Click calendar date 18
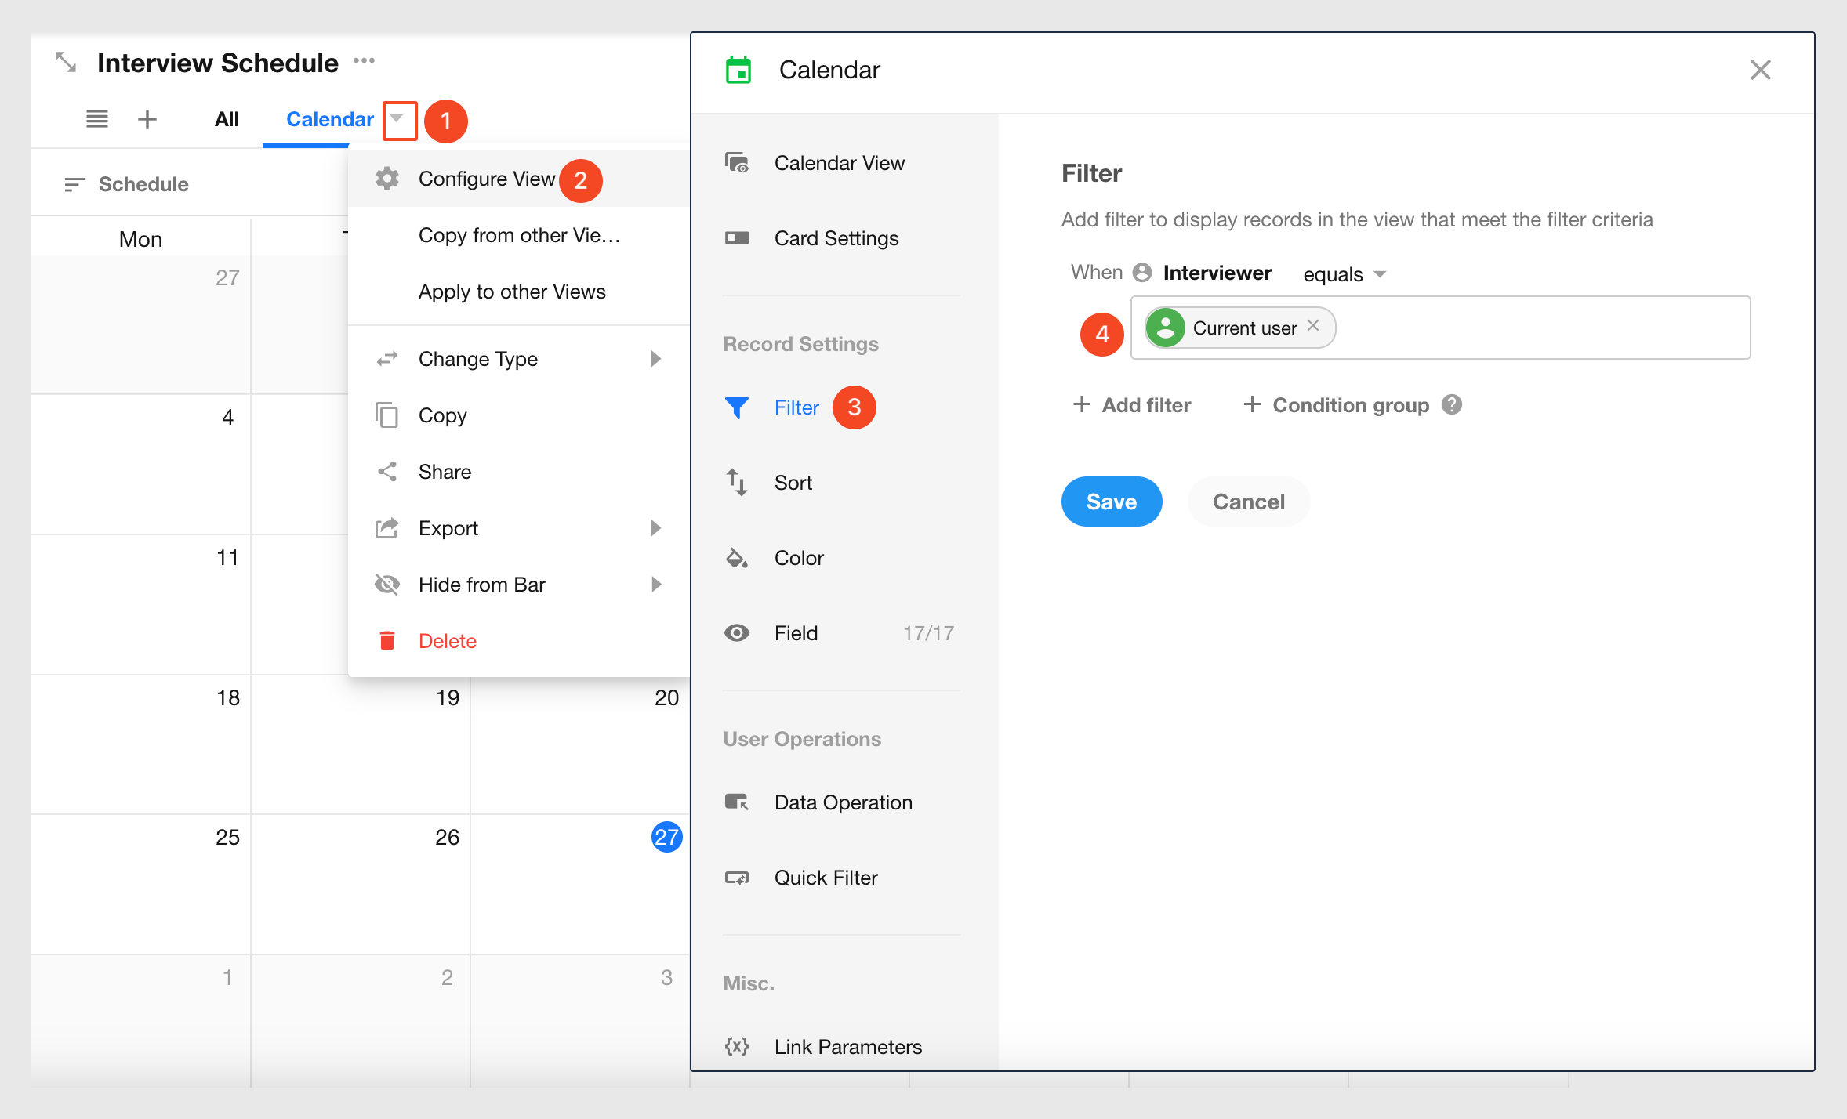The width and height of the screenshot is (1847, 1119). tap(228, 697)
